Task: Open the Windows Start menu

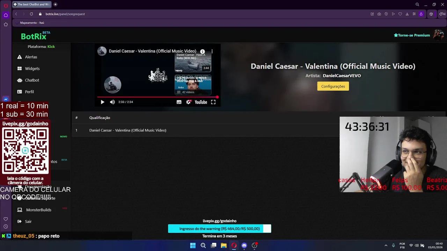Action: pyautogui.click(x=193, y=245)
